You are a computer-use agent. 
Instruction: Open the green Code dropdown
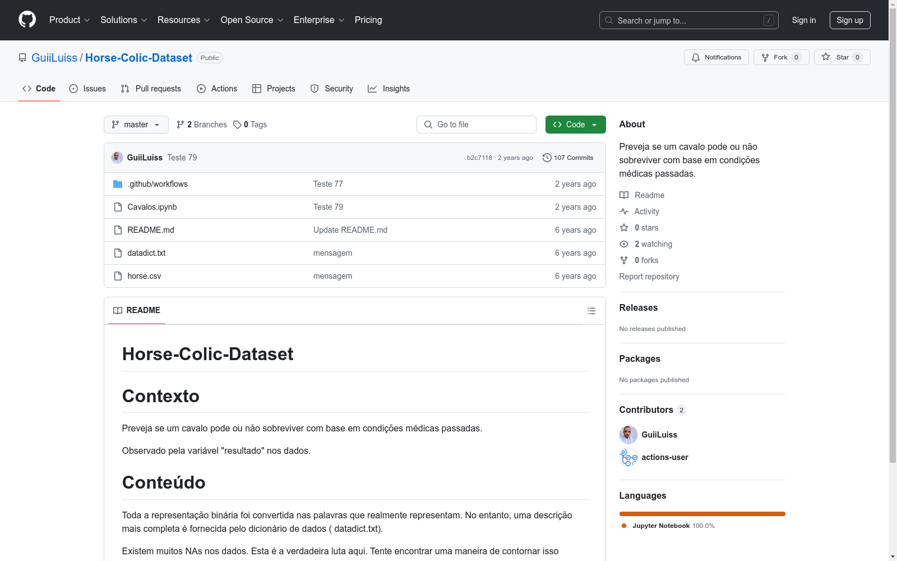[x=575, y=125]
